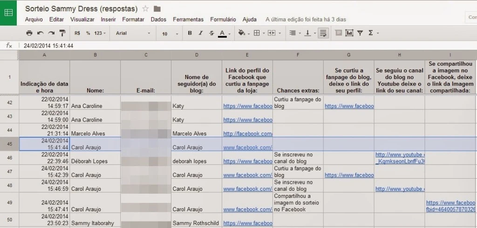Open Marcelo Alves facebook.com link
Viewport: 477px width, 228px height.
248,134
